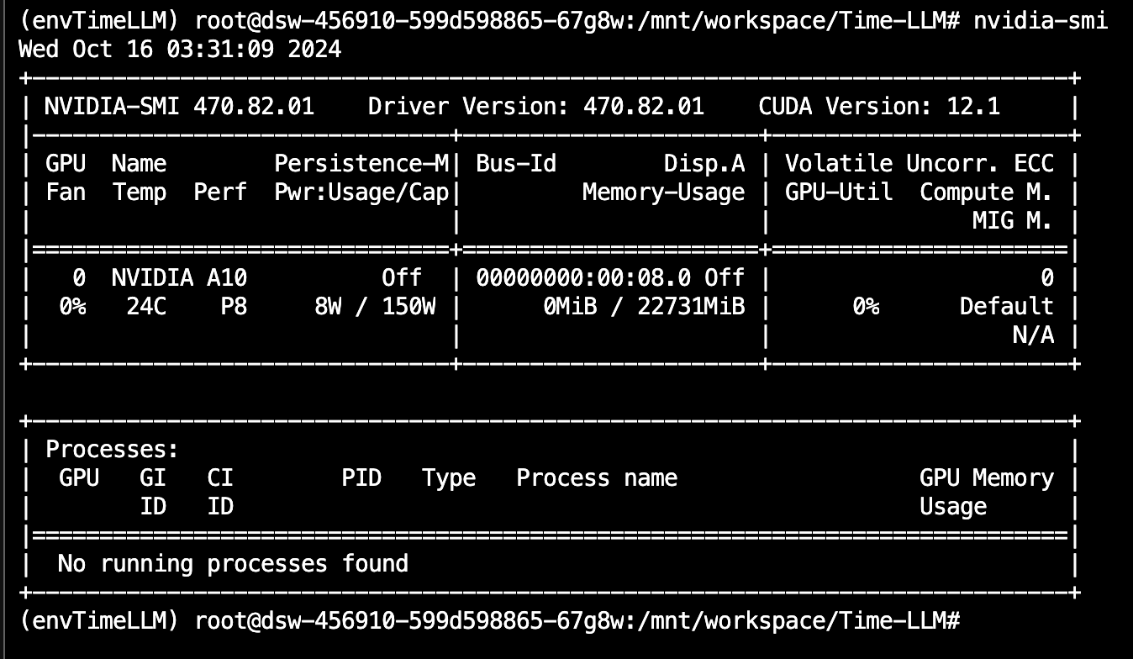This screenshot has width=1133, height=659.
Task: Click the N/A MIG mode value
Action: [1034, 335]
